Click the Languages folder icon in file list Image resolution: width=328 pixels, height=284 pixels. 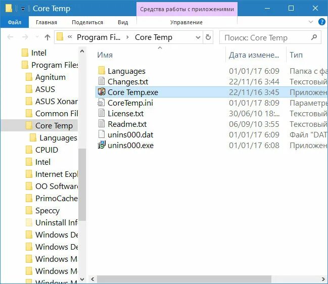tap(102, 71)
